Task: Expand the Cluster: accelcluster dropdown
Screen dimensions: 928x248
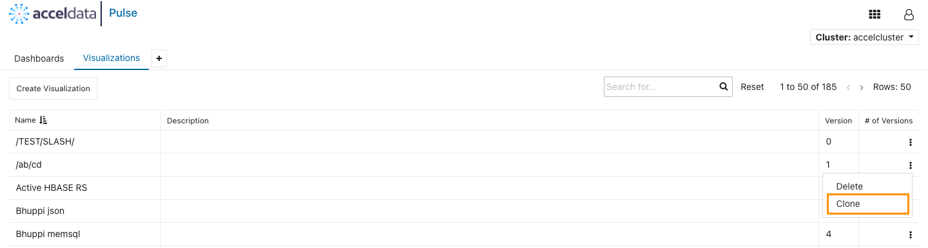Action: click(864, 37)
